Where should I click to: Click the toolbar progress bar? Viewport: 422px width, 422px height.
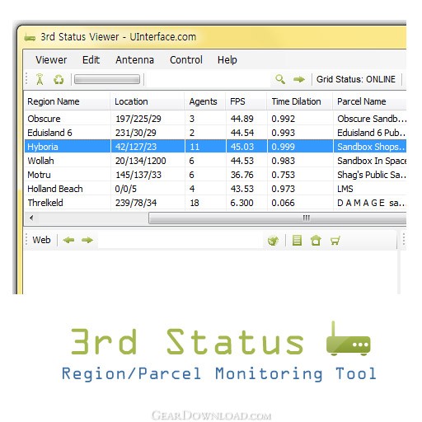(x=107, y=80)
